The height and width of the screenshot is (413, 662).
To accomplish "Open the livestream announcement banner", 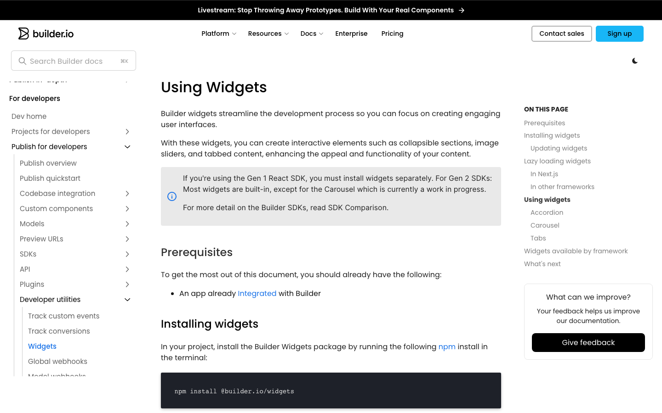I will (x=331, y=10).
